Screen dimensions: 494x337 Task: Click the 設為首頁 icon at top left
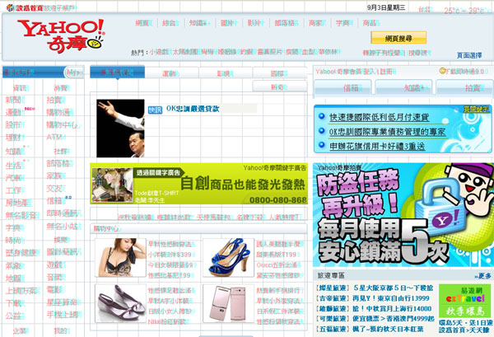click(x=10, y=8)
